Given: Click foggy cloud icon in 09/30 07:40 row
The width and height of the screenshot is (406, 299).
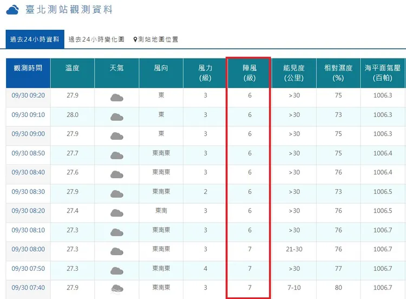Looking at the screenshot, I should 117,289.
